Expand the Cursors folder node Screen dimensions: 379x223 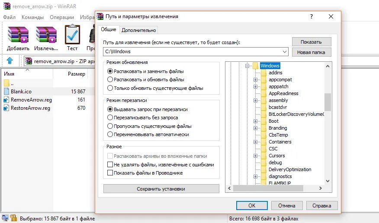(x=255, y=156)
